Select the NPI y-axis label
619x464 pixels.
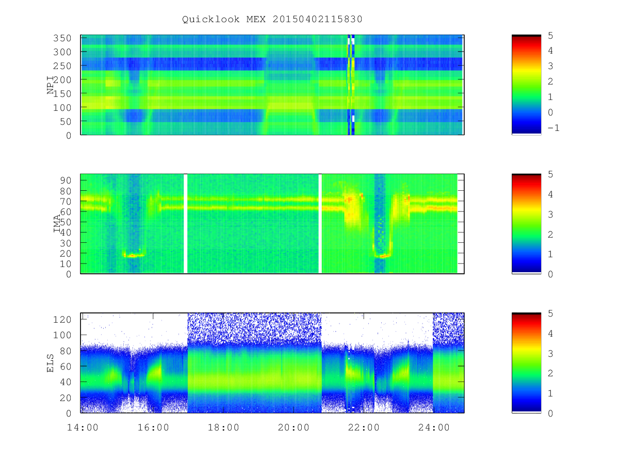(x=51, y=85)
